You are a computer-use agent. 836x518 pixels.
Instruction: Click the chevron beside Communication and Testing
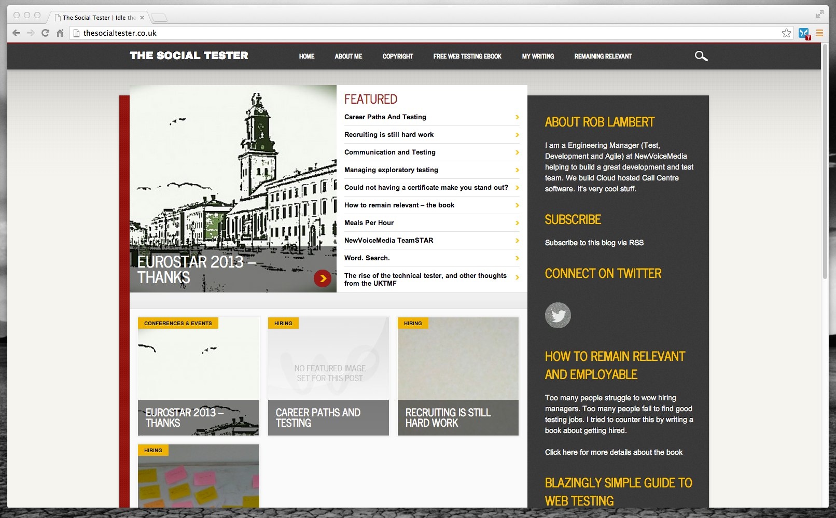pos(517,152)
